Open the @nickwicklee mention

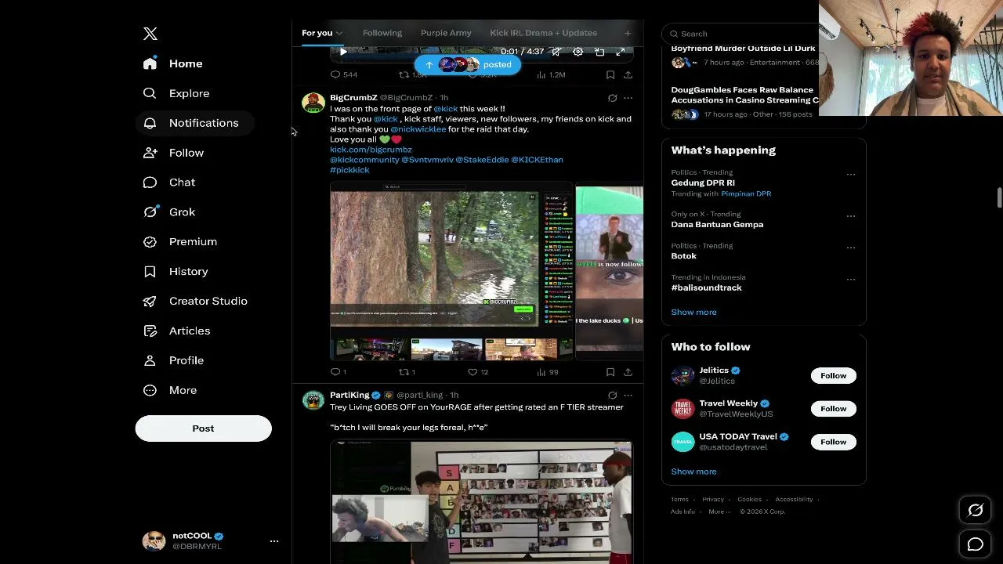[418, 129]
